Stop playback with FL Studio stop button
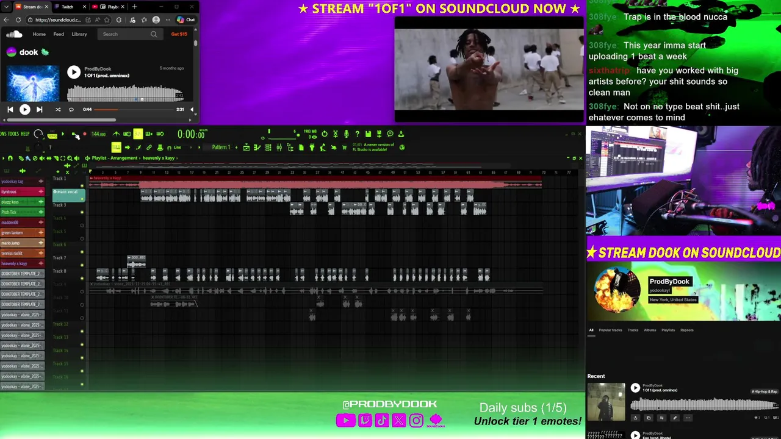The width and height of the screenshot is (781, 439). click(73, 134)
